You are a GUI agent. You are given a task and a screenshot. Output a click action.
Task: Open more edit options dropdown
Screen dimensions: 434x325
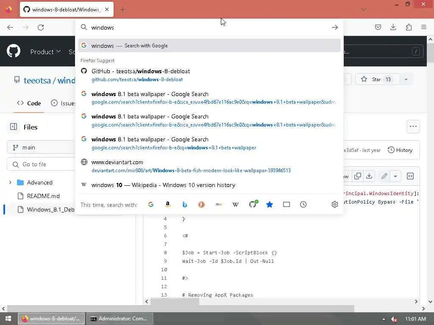(x=395, y=176)
